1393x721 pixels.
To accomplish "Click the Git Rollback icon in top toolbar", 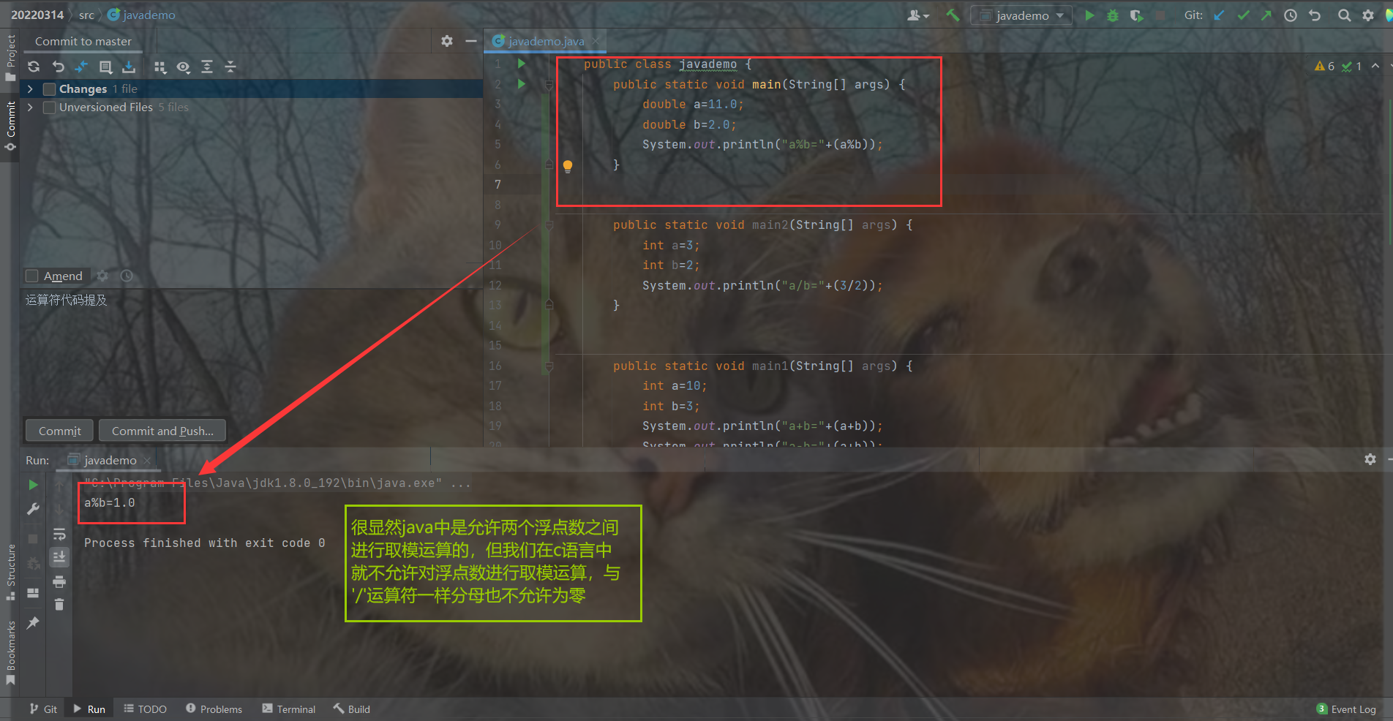I will pyautogui.click(x=1315, y=15).
